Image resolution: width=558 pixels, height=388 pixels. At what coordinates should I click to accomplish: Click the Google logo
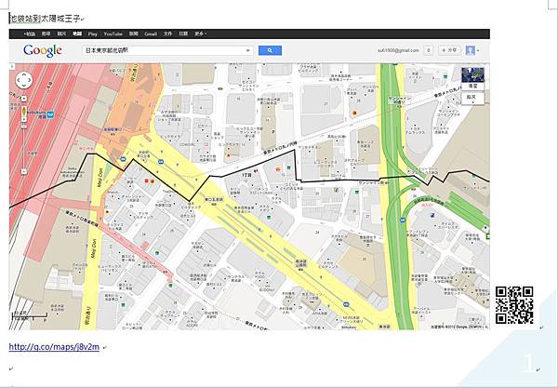coord(43,50)
